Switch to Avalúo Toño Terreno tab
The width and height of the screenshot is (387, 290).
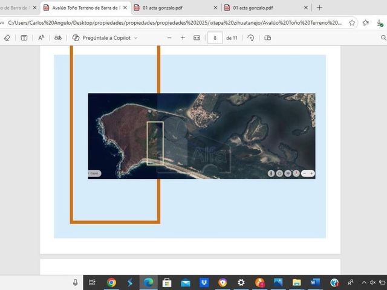coord(86,8)
